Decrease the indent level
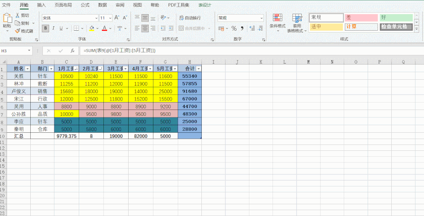Screen dimensions: 424x216 (163, 28)
